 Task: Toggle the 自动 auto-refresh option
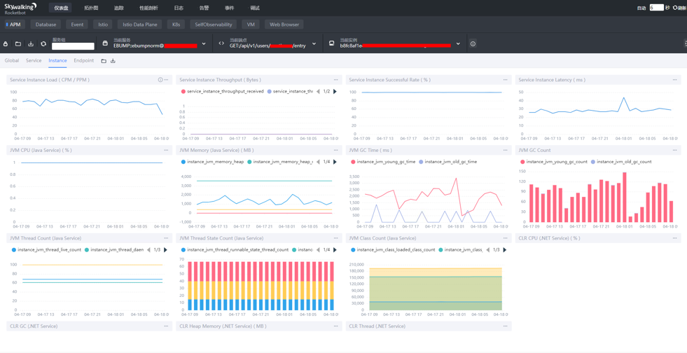coord(641,8)
